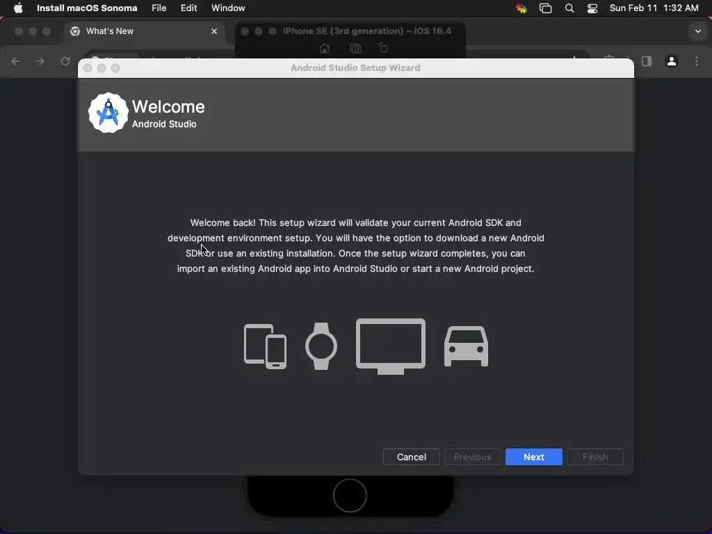This screenshot has height=534, width=712.
Task: Open the Window menu
Action: (228, 8)
